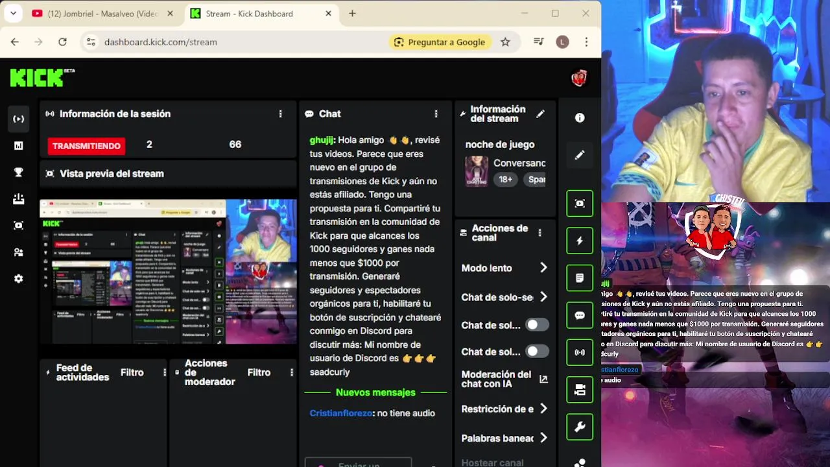Close the Stream - Kick Dashboard tab
This screenshot has height=467, width=830.
coord(328,13)
